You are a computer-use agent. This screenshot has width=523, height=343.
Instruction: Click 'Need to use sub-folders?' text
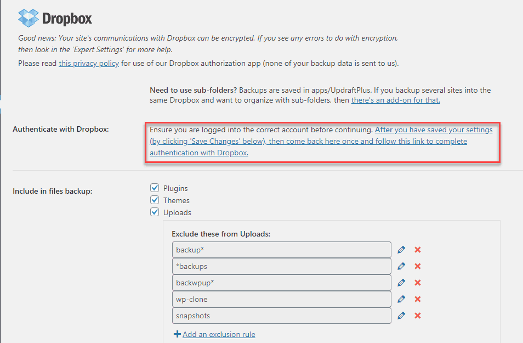tap(193, 90)
